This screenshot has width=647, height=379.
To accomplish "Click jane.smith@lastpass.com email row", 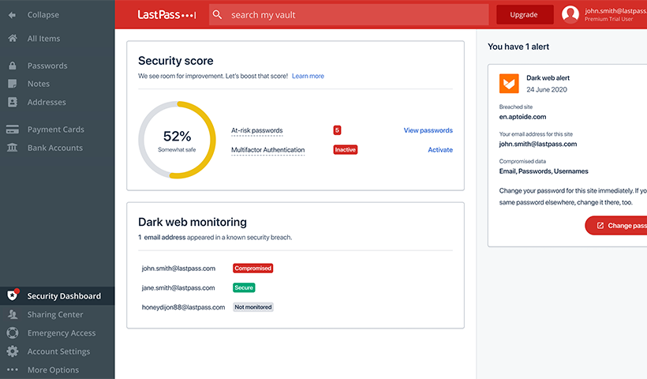I will tap(178, 287).
